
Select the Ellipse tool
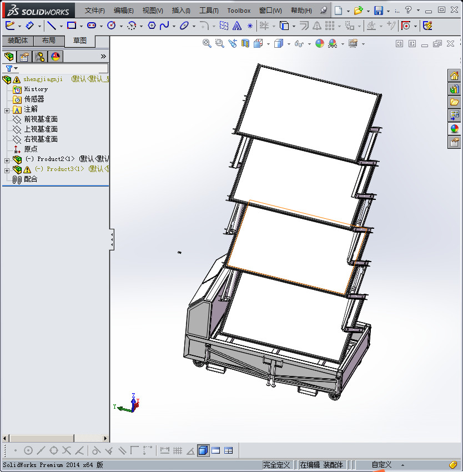(184, 26)
